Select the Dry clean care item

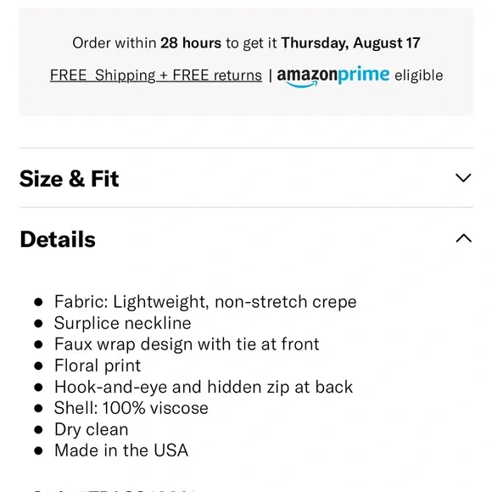92,429
